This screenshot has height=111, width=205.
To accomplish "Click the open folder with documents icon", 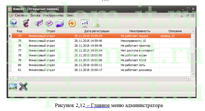I will click(60, 23).
